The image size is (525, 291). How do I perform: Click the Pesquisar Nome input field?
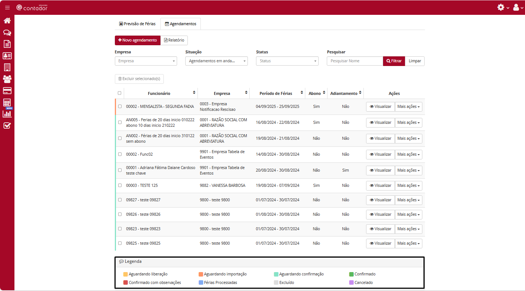355,61
